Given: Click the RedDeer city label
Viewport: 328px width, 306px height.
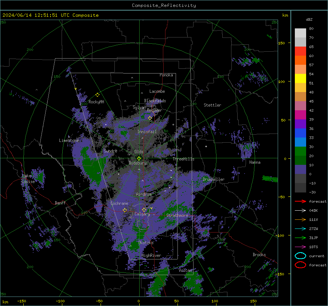Looking at the screenshot, I should (155, 110).
